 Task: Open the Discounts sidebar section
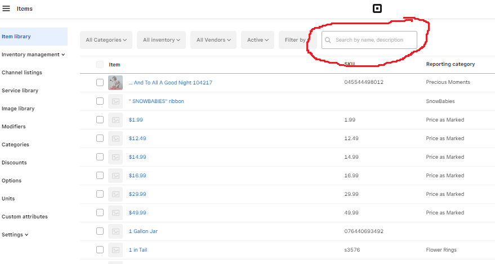pyautogui.click(x=14, y=163)
